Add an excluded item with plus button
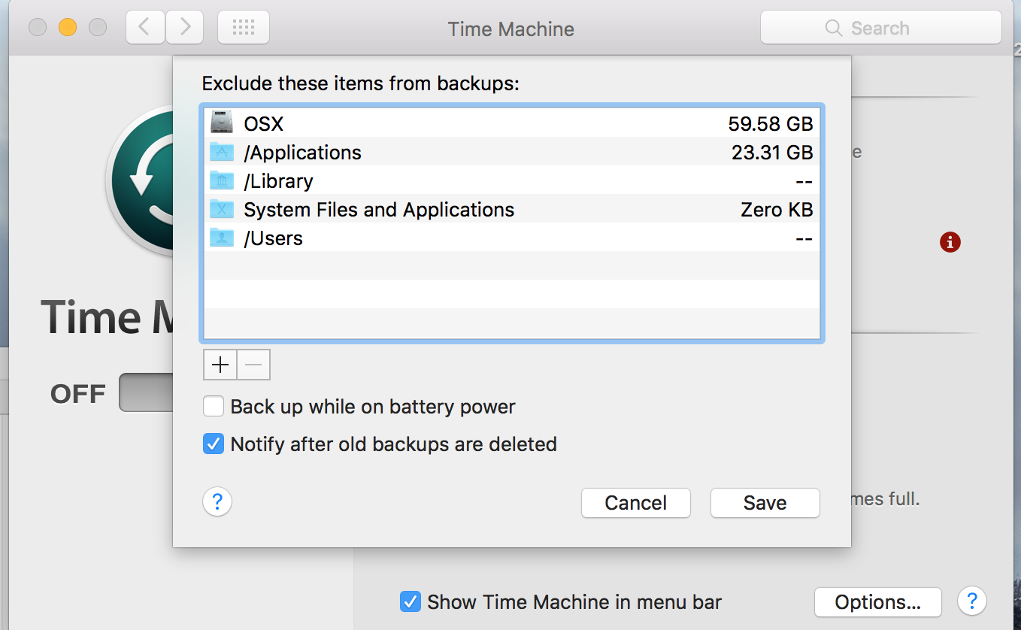 [220, 365]
